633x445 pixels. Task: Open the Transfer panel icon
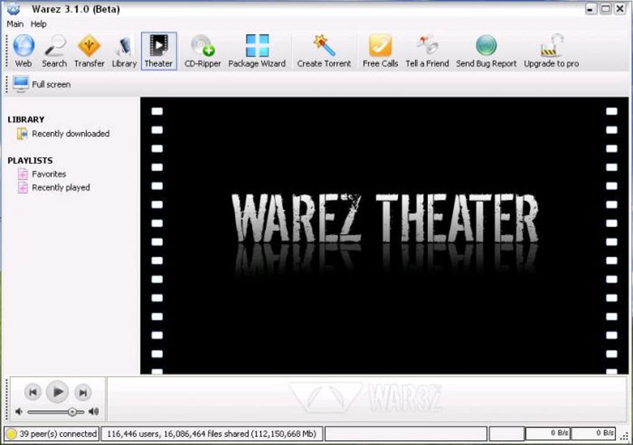[89, 51]
